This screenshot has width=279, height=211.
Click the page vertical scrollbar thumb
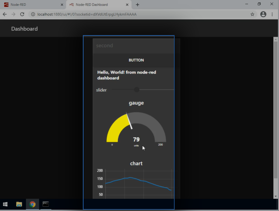click(275, 109)
